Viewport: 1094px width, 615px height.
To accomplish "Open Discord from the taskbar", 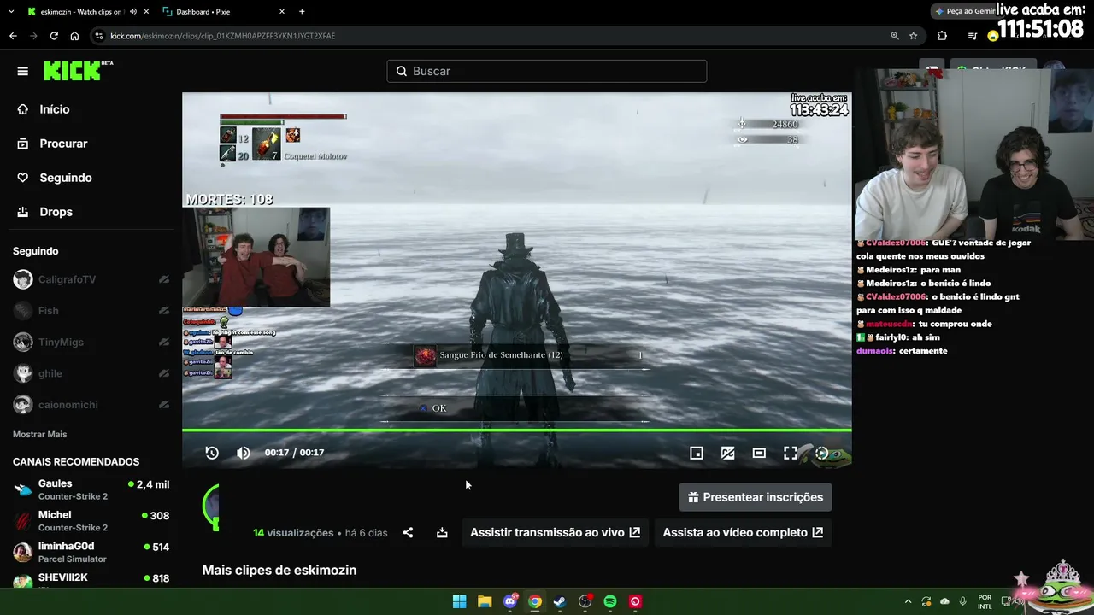I will (x=510, y=601).
